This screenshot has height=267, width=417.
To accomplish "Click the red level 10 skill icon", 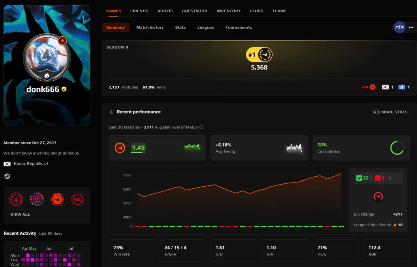I will (x=378, y=196).
